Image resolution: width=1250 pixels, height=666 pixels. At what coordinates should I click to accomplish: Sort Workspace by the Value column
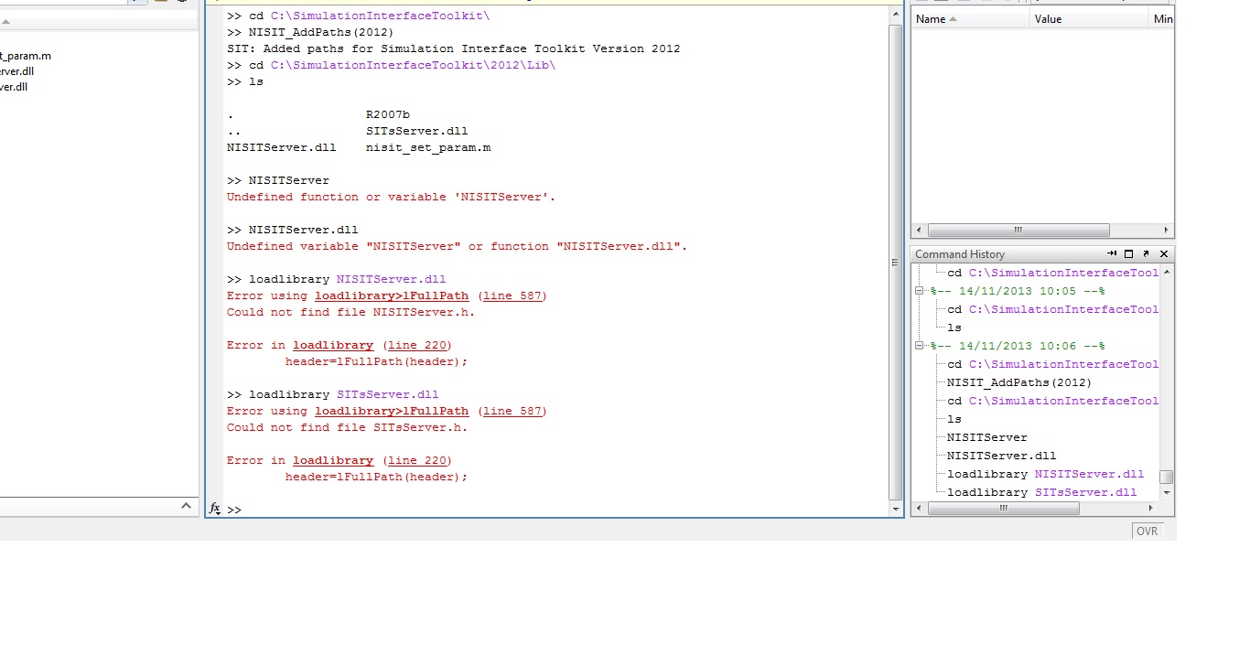coord(1089,19)
